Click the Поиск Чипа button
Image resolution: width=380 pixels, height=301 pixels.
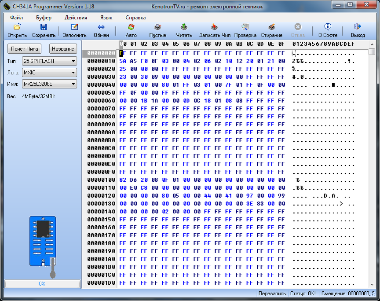pyautogui.click(x=25, y=49)
